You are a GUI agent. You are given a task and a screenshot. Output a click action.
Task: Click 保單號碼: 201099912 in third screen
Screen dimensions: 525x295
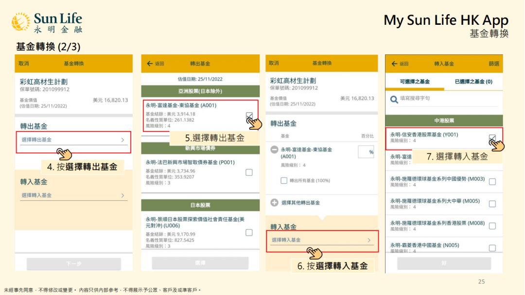(294, 88)
